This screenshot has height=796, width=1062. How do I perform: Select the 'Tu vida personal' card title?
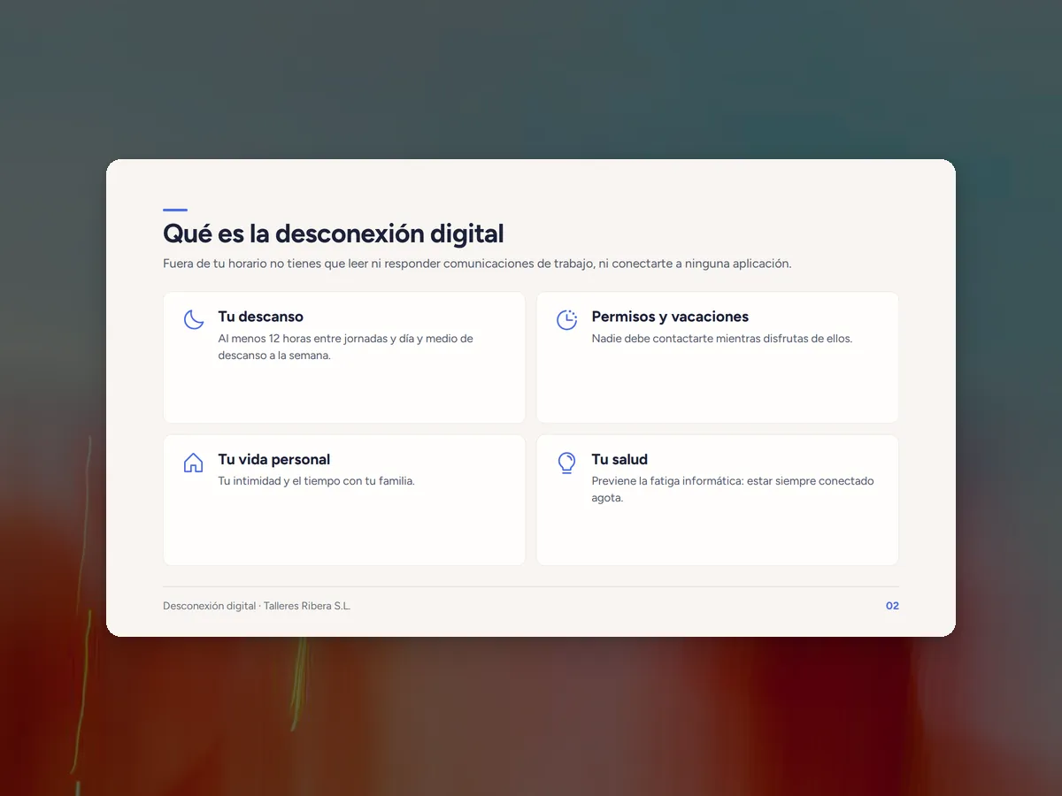(274, 460)
